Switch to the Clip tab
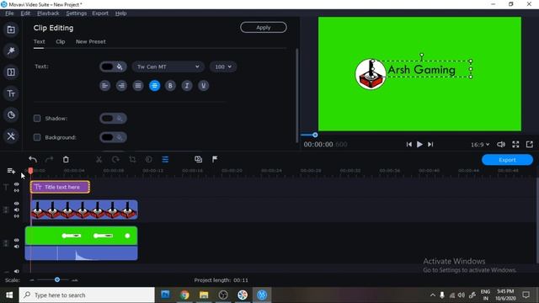The width and height of the screenshot is (539, 303). click(61, 41)
